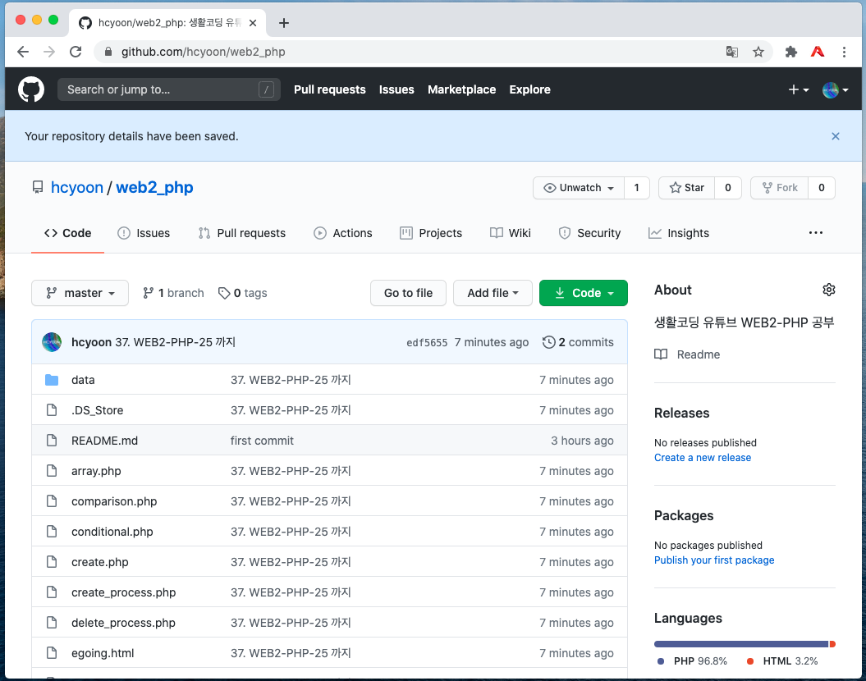
Task: Open the data folder icon
Action: coord(52,380)
